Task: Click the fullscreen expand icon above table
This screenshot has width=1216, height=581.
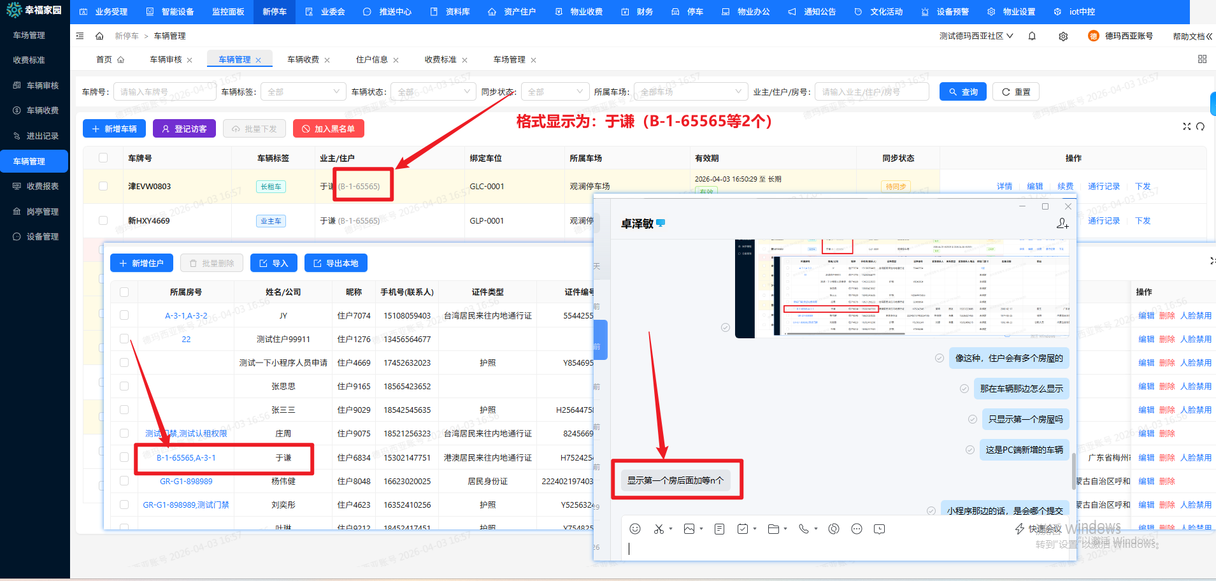Action: pos(1187,127)
